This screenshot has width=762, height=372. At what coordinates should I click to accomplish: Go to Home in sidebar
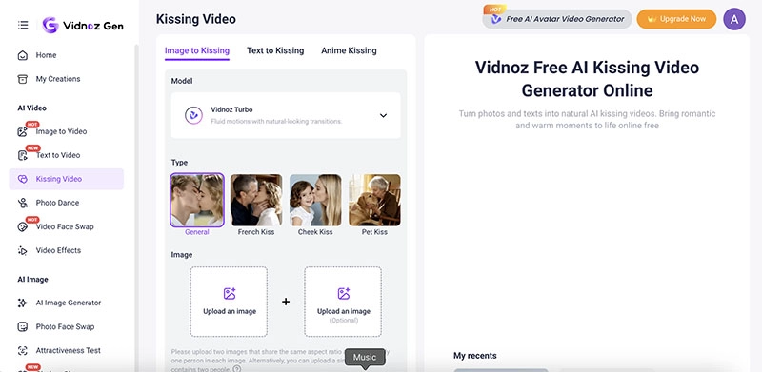46,55
